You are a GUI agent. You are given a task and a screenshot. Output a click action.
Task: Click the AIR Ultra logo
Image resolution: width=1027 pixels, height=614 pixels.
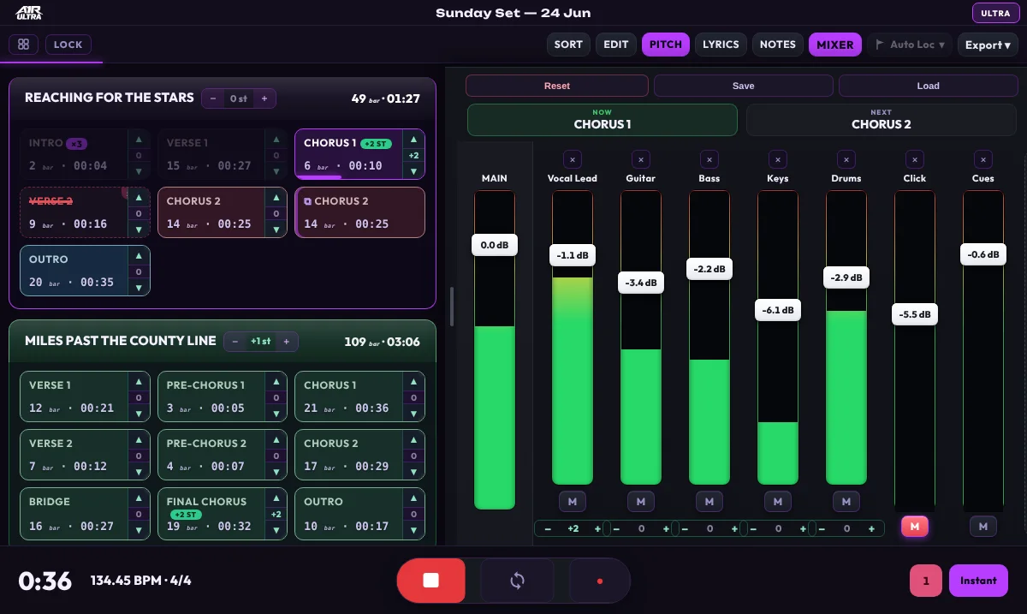click(28, 14)
